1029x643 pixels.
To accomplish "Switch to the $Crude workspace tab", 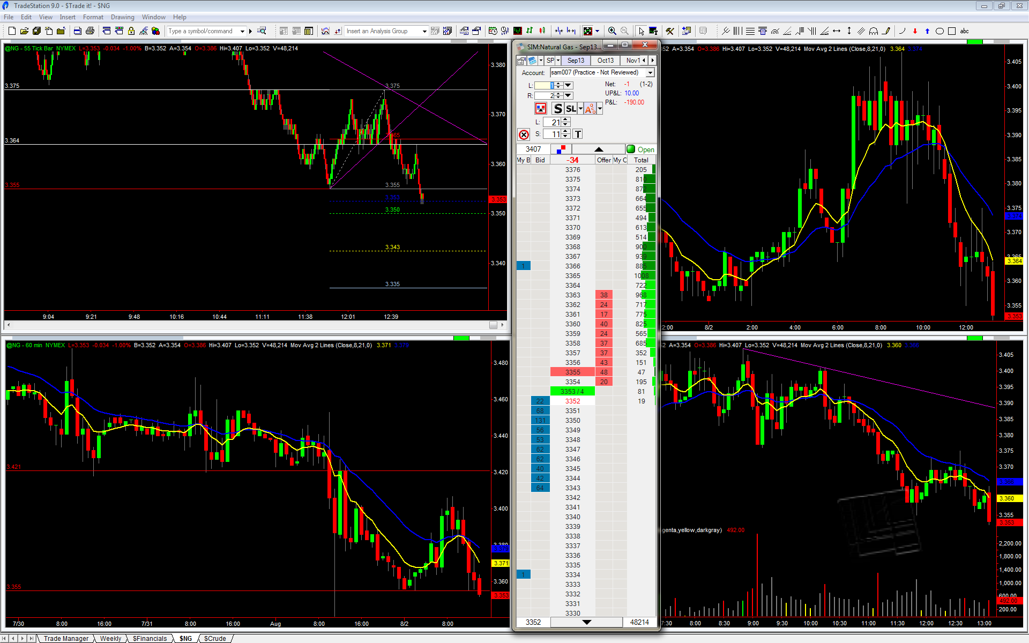I will pos(215,638).
